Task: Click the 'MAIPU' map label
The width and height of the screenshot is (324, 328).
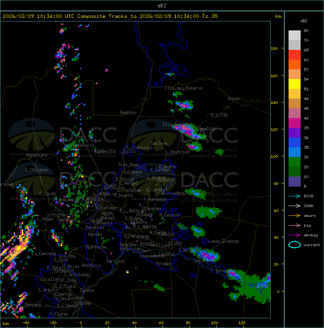Action: 107,214
